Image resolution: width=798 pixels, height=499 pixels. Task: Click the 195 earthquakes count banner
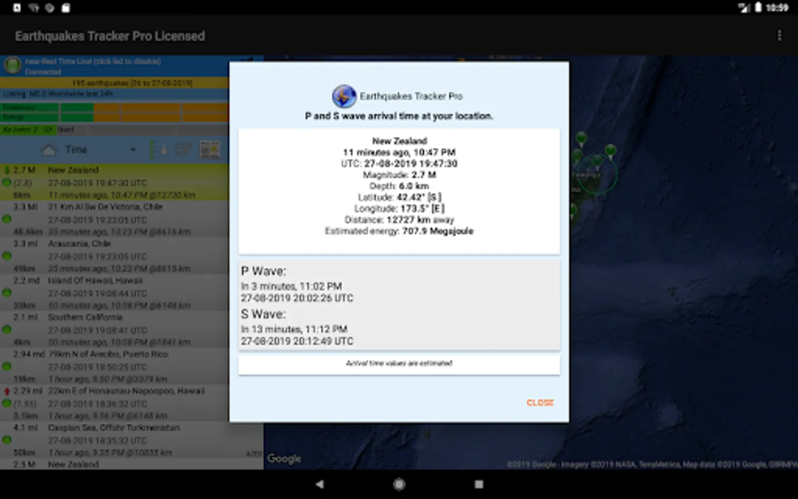coord(114,83)
